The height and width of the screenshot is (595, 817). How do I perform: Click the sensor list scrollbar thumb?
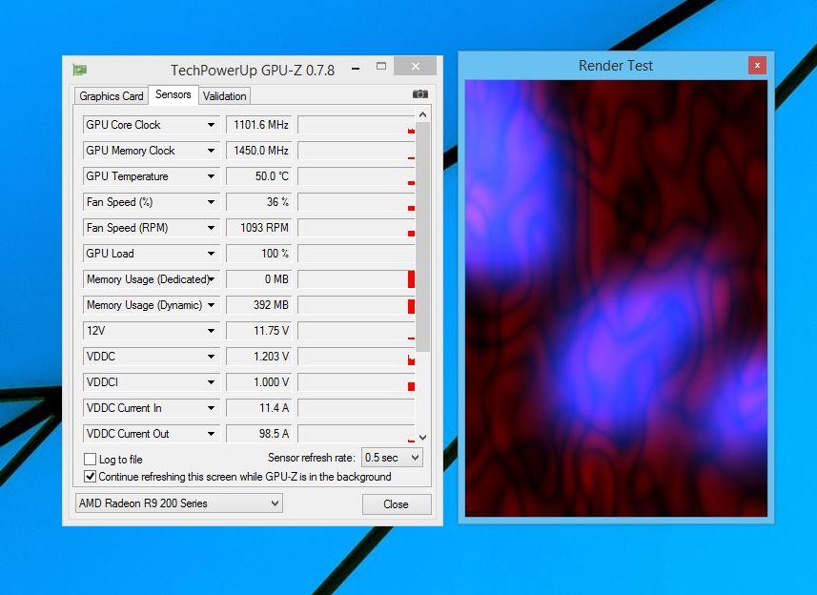pyautogui.click(x=422, y=237)
